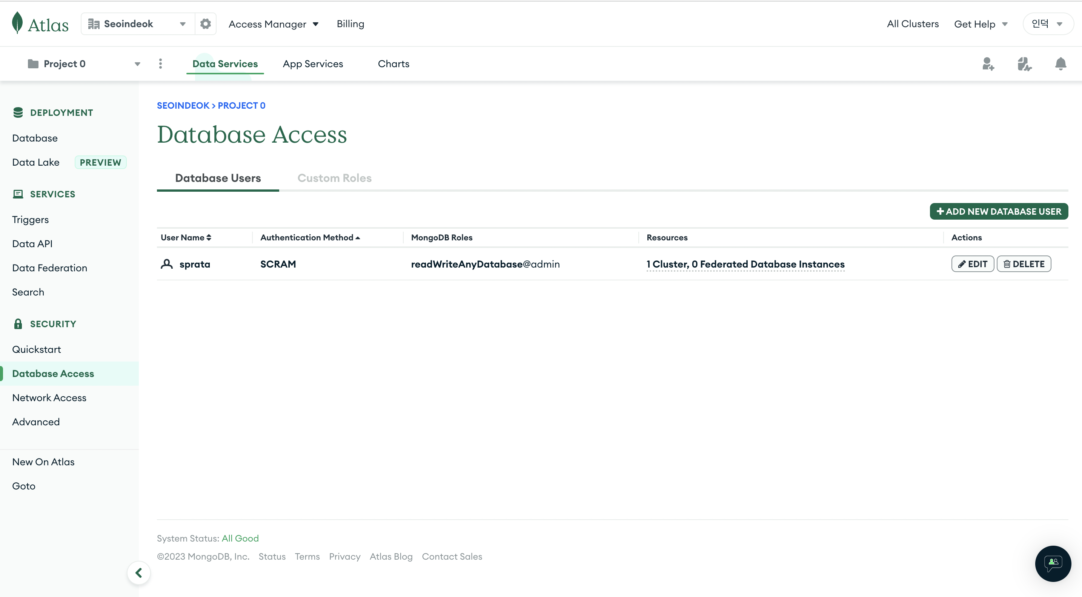The width and height of the screenshot is (1082, 597).
Task: Open alerts bell icon
Action: (x=1060, y=64)
